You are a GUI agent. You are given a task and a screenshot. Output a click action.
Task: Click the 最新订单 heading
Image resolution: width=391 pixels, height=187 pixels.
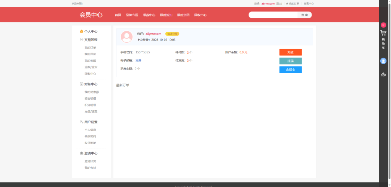(x=123, y=85)
